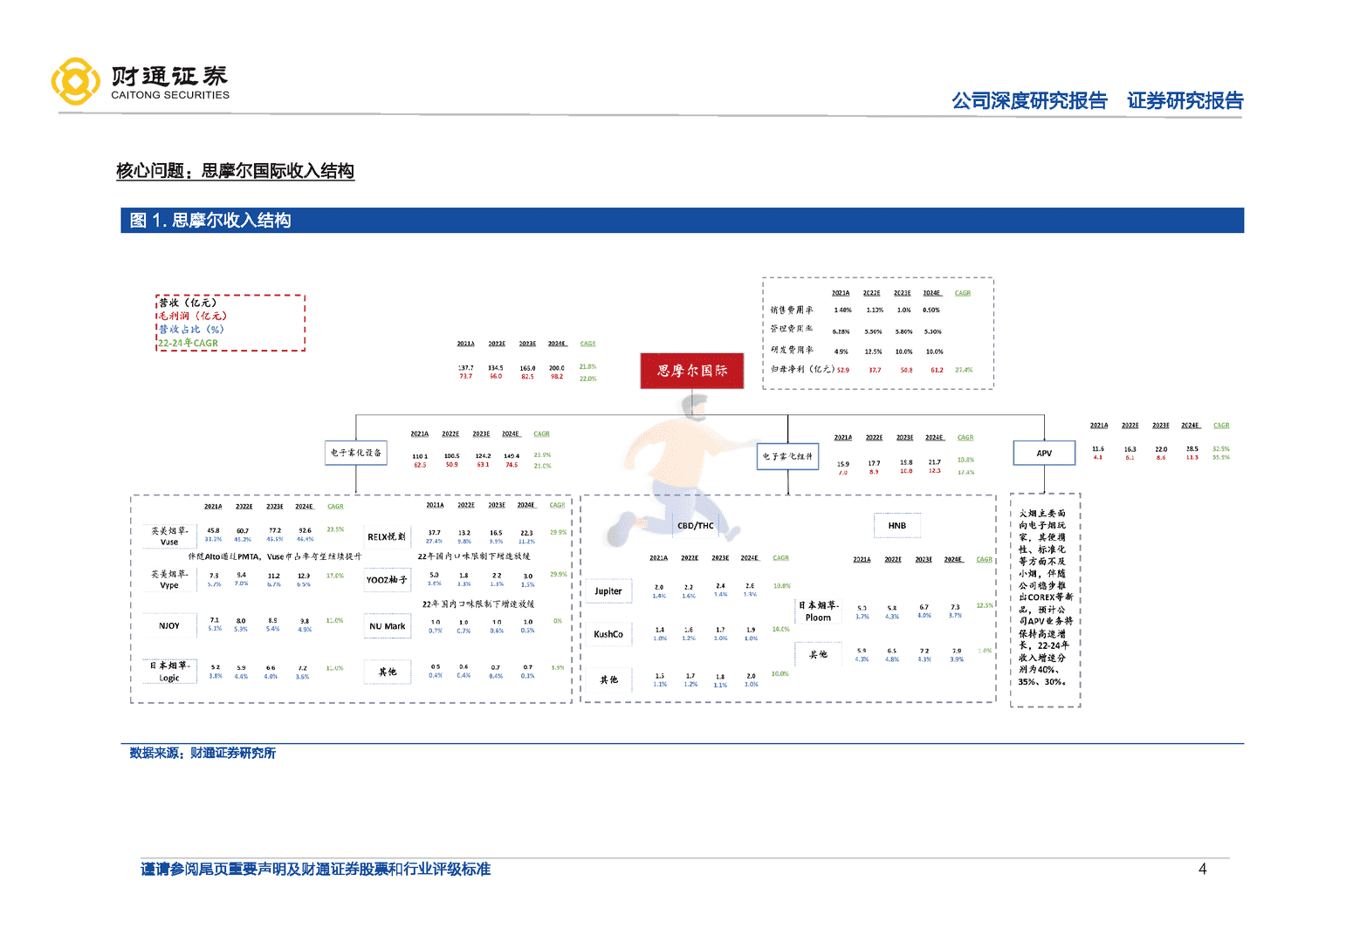This screenshot has height=942, width=1360.
Task: Click the legend entry 22-24年CAGR
Action: [188, 343]
